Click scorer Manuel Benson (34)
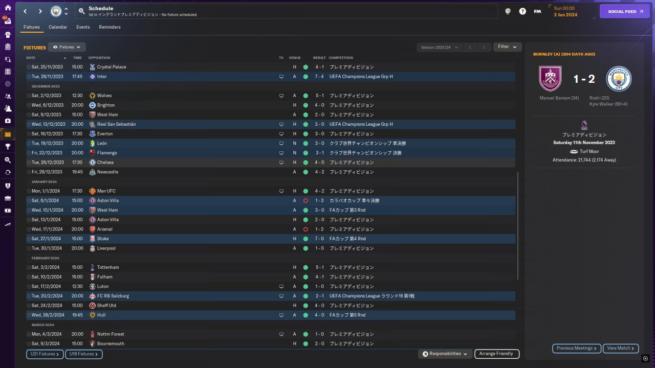The width and height of the screenshot is (655, 368). click(559, 98)
